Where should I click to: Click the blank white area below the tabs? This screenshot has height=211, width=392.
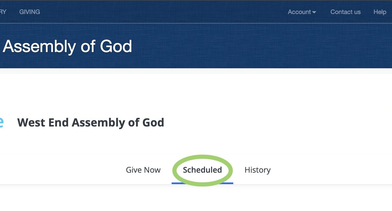(x=196, y=199)
